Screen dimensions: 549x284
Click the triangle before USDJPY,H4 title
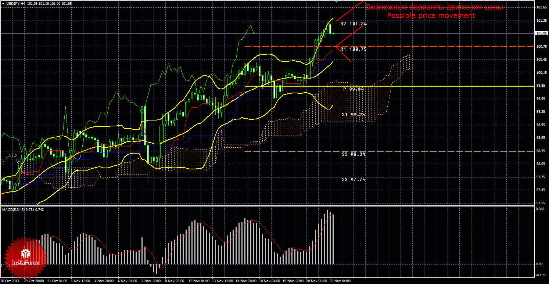point(3,3)
